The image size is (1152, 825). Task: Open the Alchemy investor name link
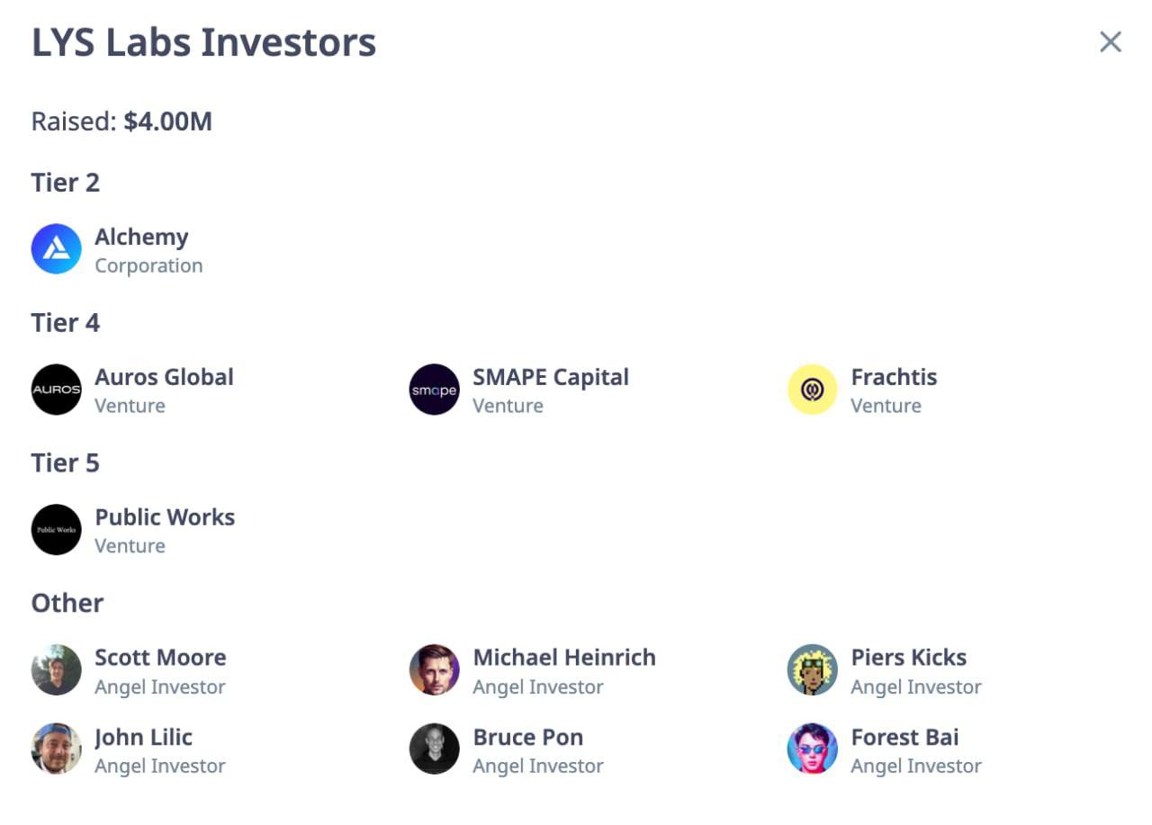click(142, 238)
